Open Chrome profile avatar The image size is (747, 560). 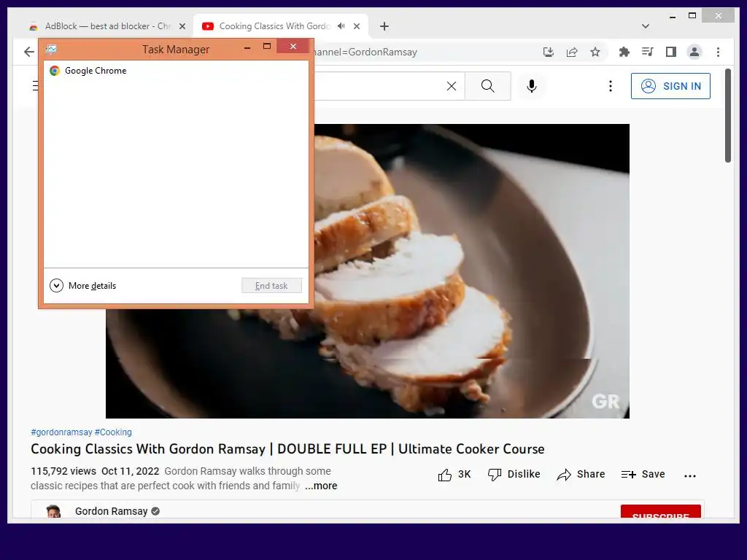pyautogui.click(x=694, y=52)
